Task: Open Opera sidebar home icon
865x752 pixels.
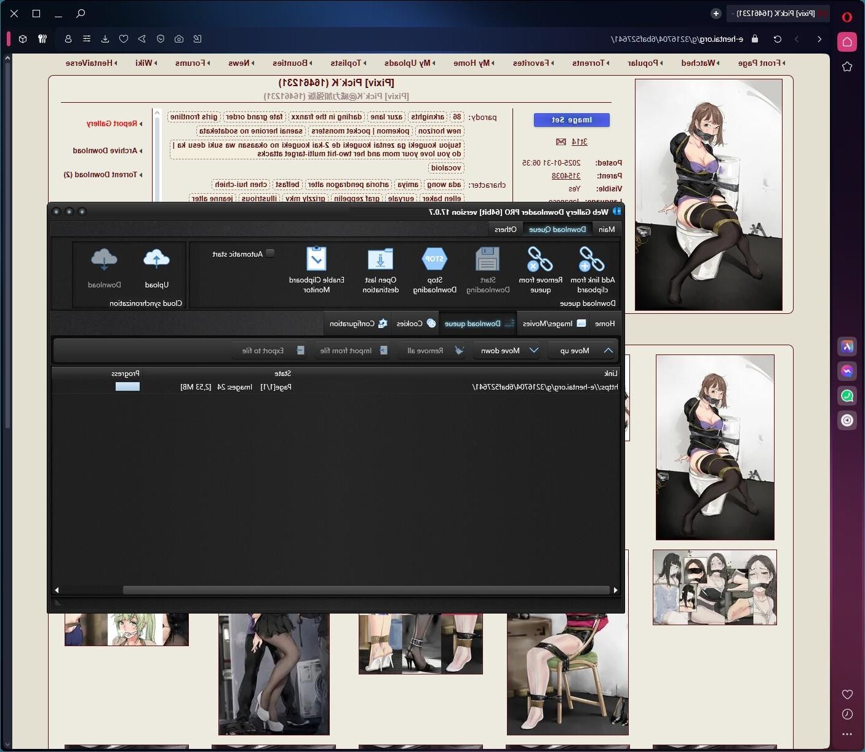Action: (847, 42)
